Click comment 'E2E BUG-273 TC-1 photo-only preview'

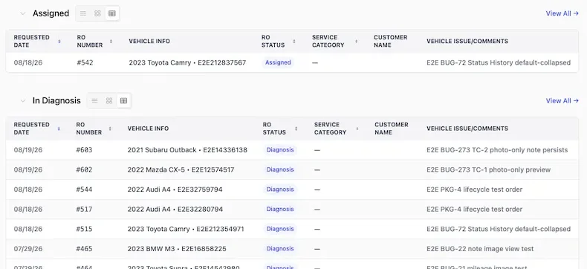pyautogui.click(x=488, y=170)
